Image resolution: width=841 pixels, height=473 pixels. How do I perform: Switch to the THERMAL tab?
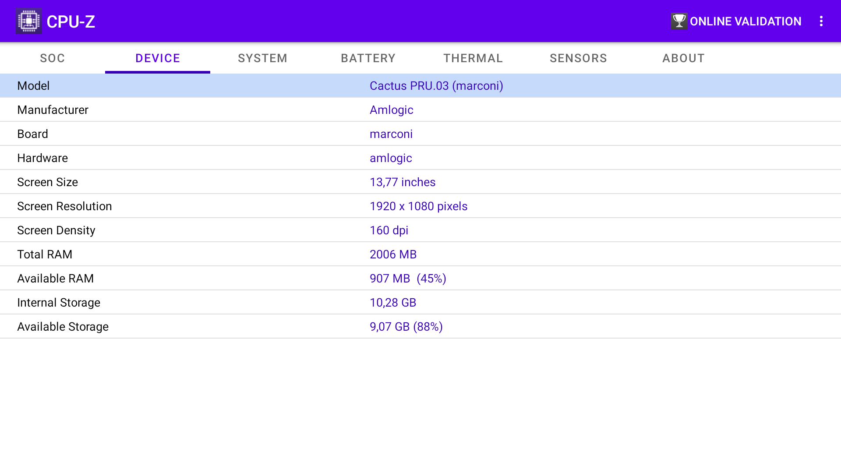(473, 58)
